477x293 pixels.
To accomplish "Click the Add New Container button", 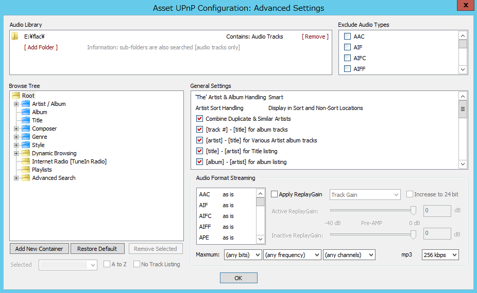I will tap(39, 249).
